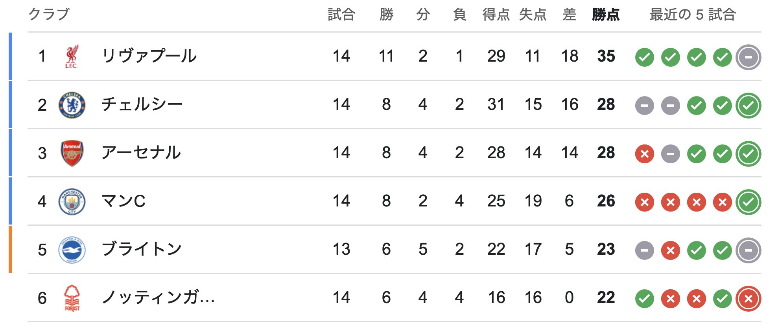
Task: Click the 試合 column header
Action: point(341,15)
